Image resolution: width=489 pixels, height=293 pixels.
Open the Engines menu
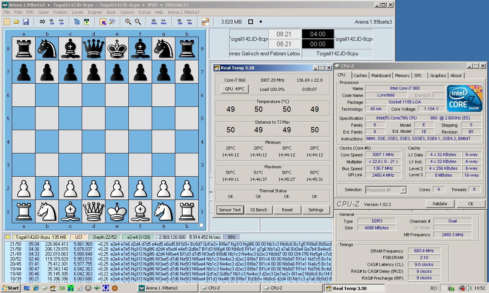pos(95,12)
